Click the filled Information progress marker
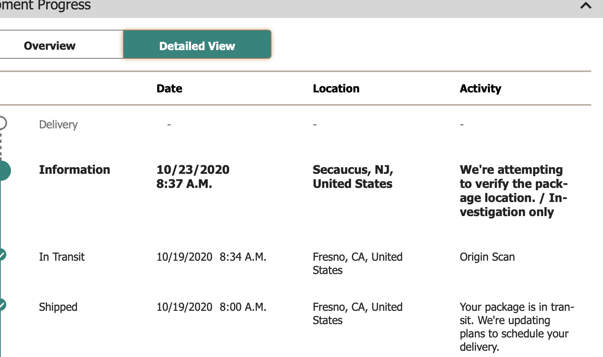 (x=4, y=171)
